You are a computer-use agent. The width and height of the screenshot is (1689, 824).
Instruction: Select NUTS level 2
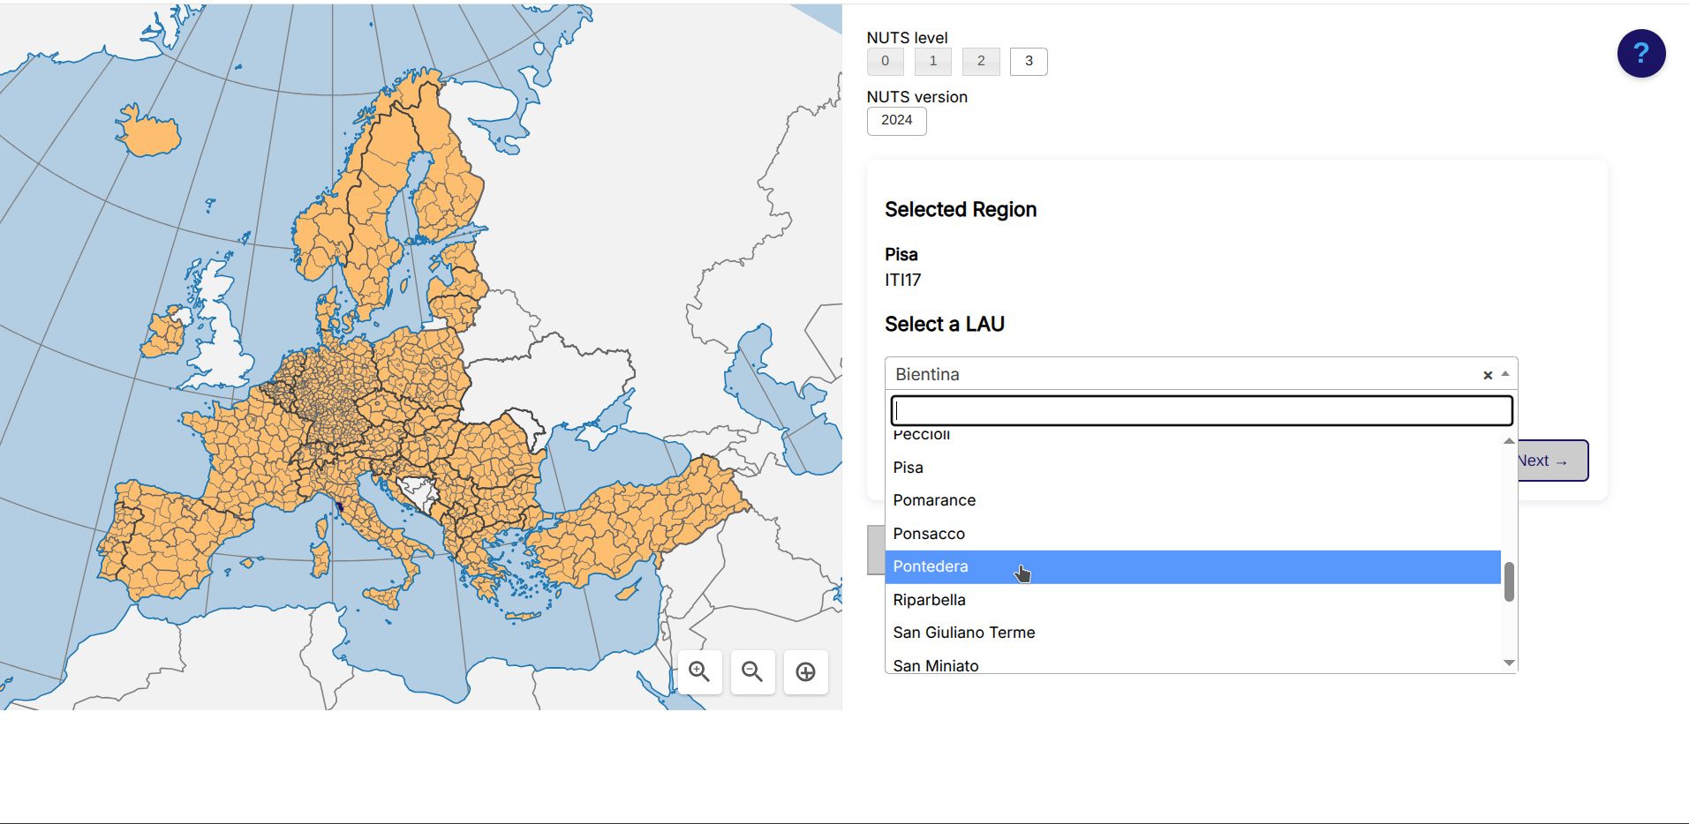point(980,62)
